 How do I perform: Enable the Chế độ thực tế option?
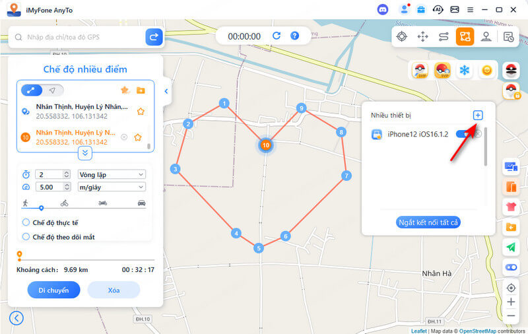[26, 223]
